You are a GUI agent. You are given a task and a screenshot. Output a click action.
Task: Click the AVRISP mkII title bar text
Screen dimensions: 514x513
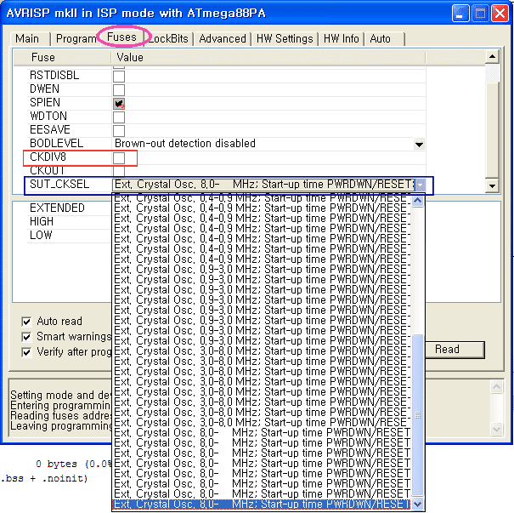(x=136, y=14)
